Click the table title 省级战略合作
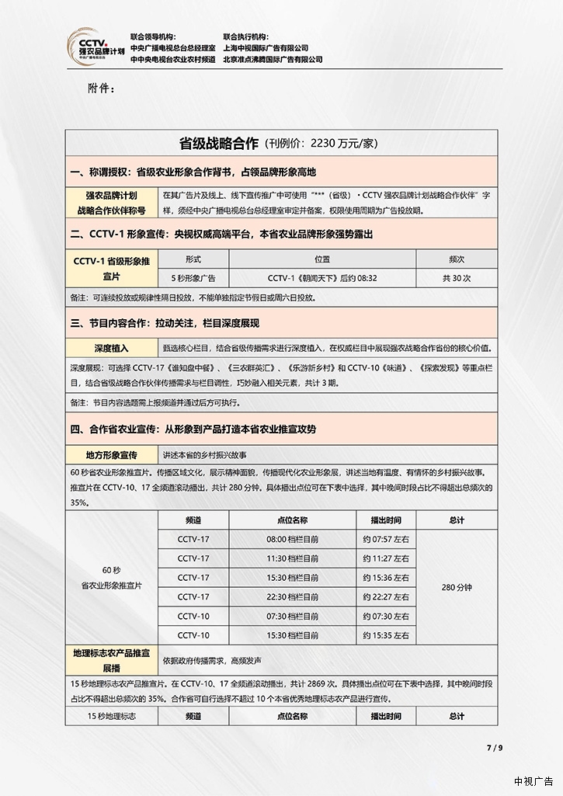This screenshot has width=563, height=796. point(219,144)
